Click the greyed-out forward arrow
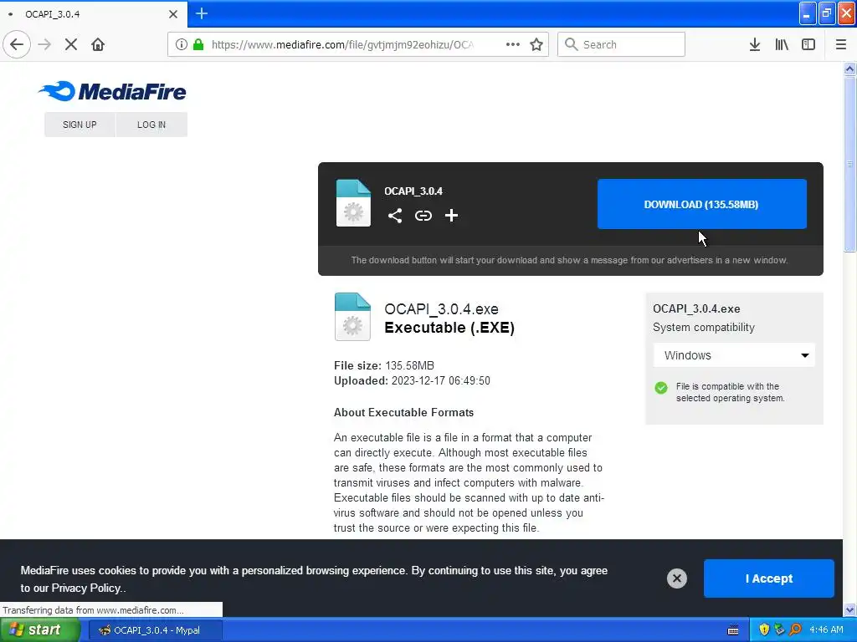Image resolution: width=857 pixels, height=642 pixels. 44,44
